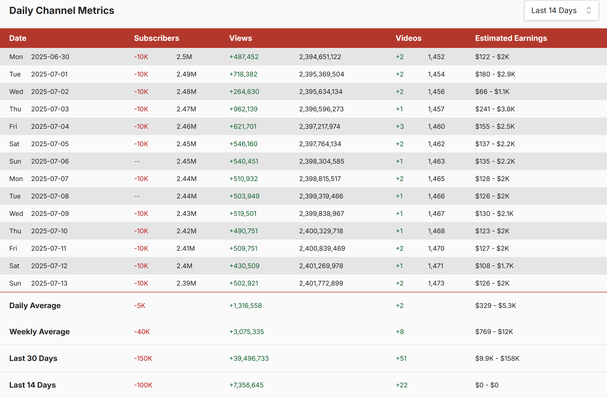Click total views 2,398,815,517
The width and height of the screenshot is (607, 398).
point(320,179)
